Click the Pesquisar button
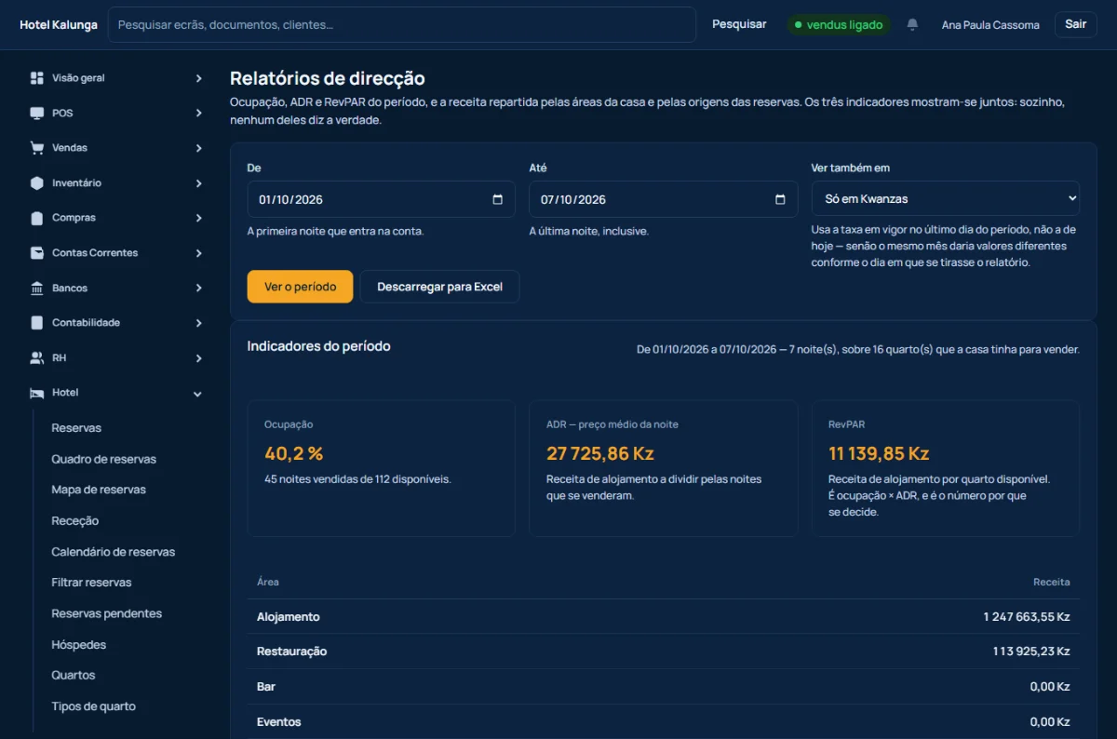1117x739 pixels. click(x=739, y=24)
